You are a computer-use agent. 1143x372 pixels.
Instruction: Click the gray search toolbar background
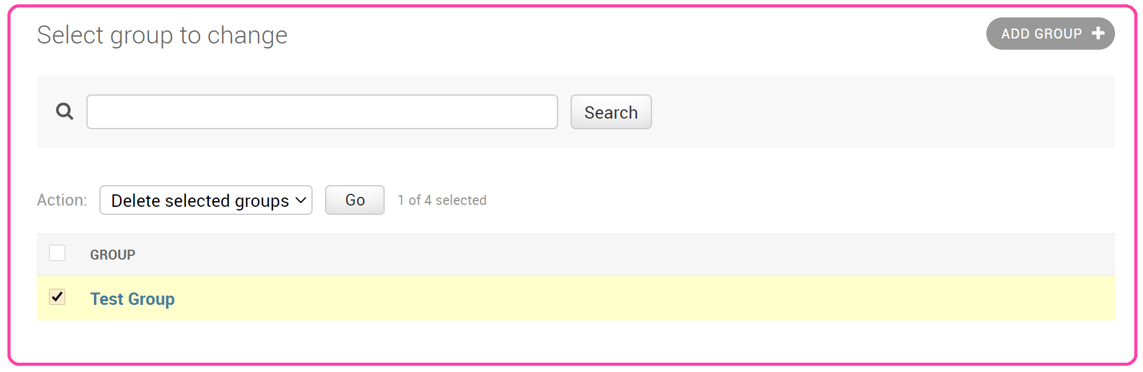[x=870, y=112]
